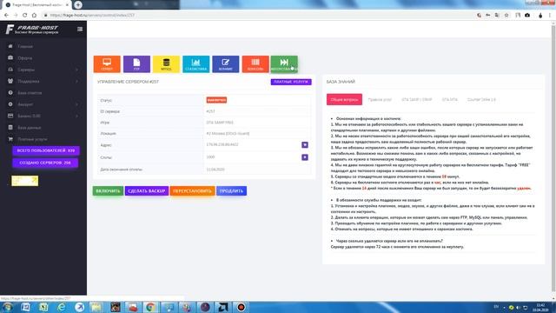Select the Counter Strike 1.6 tab

tap(481, 100)
